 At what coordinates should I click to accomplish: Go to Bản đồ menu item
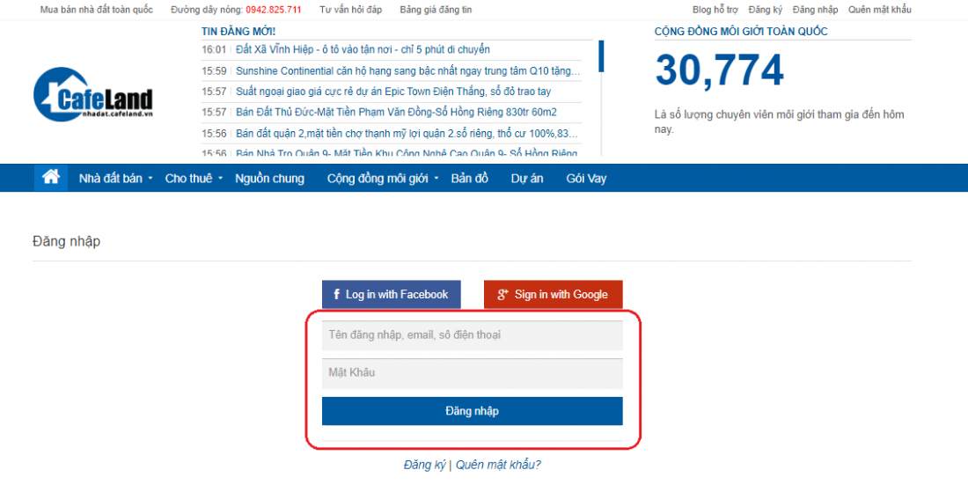click(x=469, y=179)
